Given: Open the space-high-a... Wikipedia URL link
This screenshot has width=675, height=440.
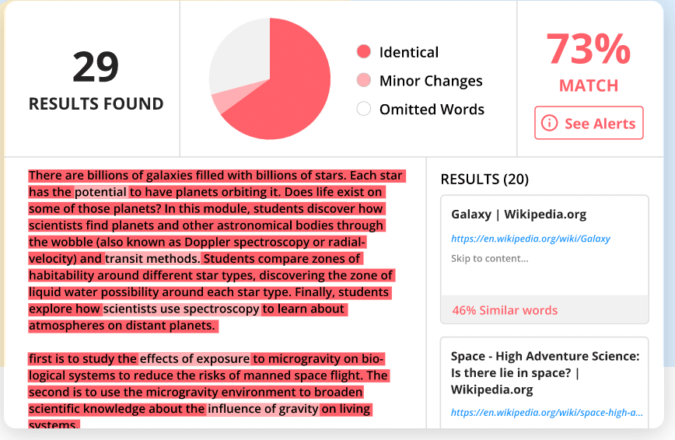Looking at the screenshot, I should (x=547, y=413).
